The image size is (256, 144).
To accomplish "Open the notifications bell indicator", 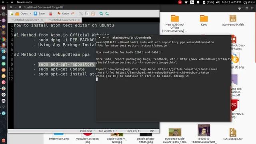I will (198, 2).
